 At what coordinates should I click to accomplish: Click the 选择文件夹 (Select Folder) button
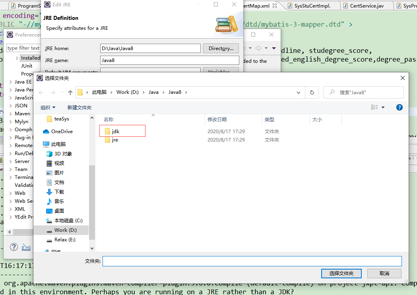[341, 274]
